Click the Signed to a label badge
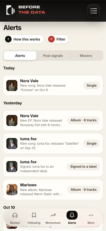The width and height of the screenshot is (106, 231). (83, 167)
